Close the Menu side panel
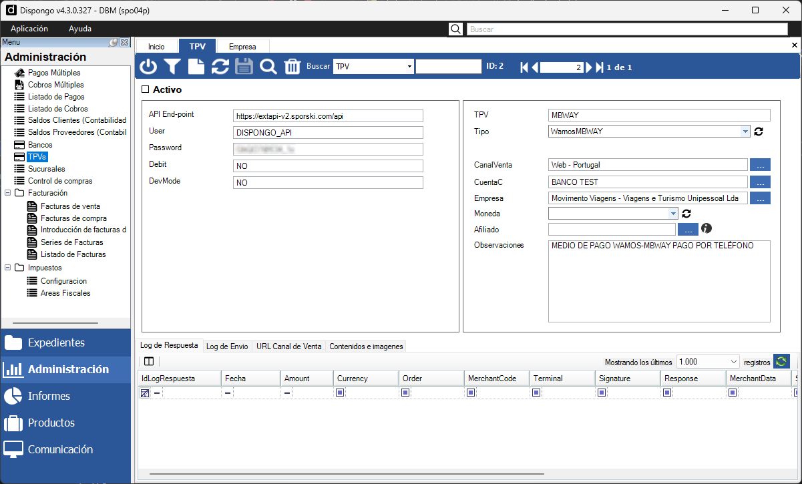The height and width of the screenshot is (484, 802). [124, 42]
